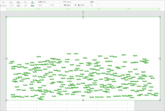Click the height size field showing 275.5
The image size is (165, 111).
pos(82,5)
